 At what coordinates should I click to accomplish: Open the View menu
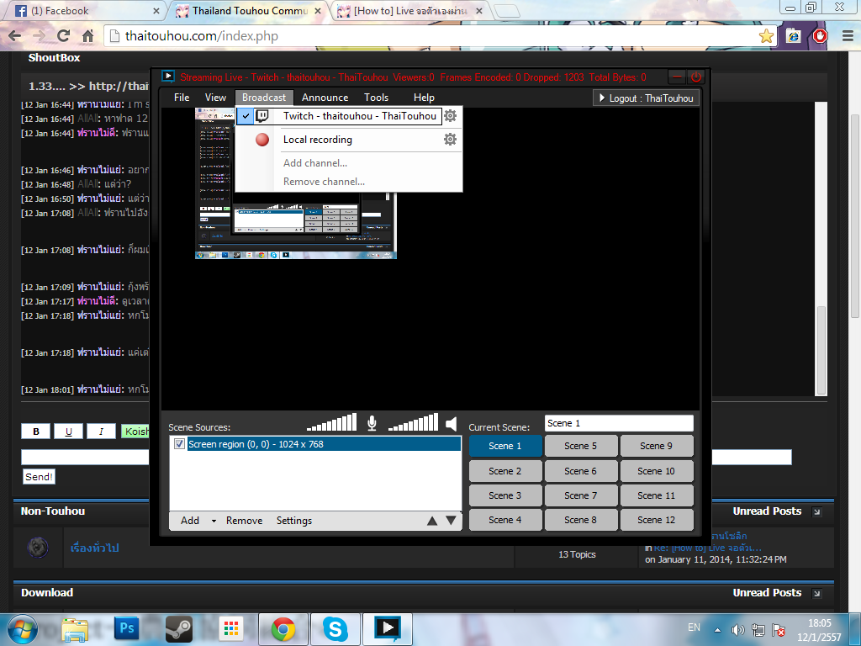(x=215, y=98)
